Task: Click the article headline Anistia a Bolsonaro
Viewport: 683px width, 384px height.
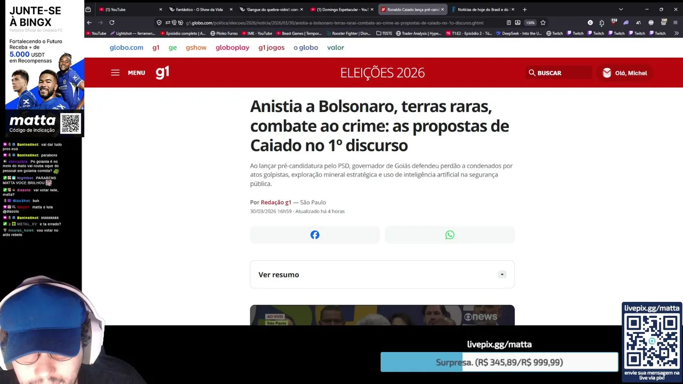Action: tap(379, 126)
